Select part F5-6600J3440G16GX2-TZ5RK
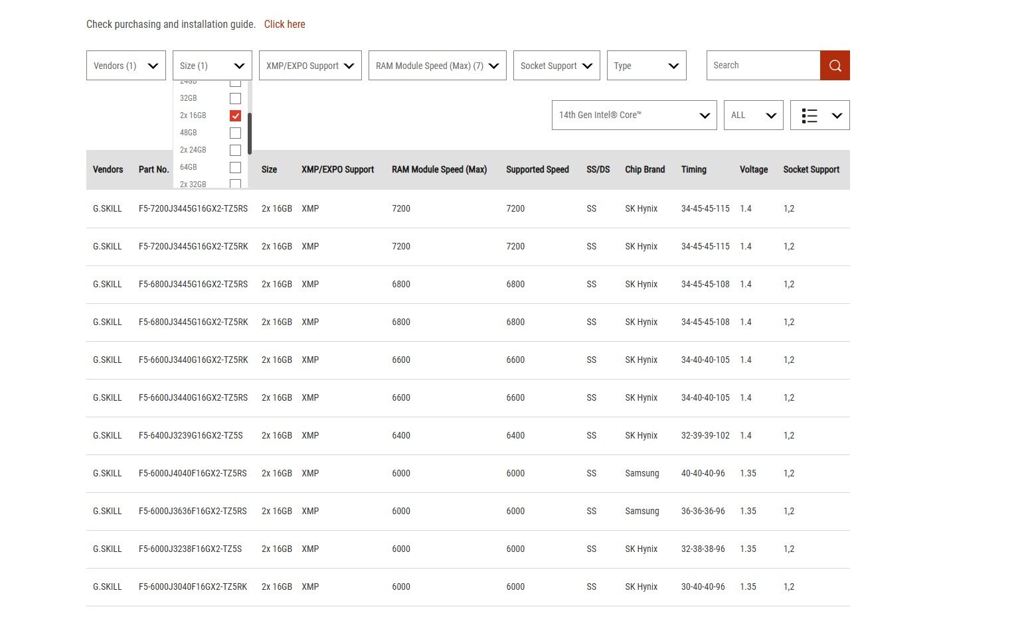 click(x=193, y=360)
